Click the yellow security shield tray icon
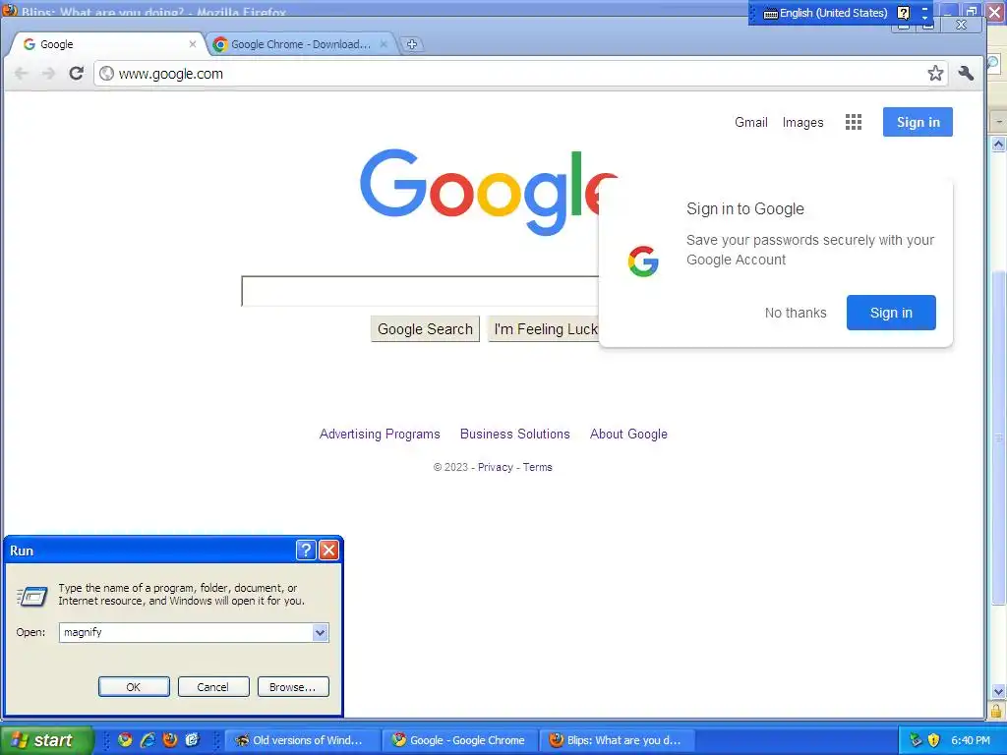 click(934, 740)
